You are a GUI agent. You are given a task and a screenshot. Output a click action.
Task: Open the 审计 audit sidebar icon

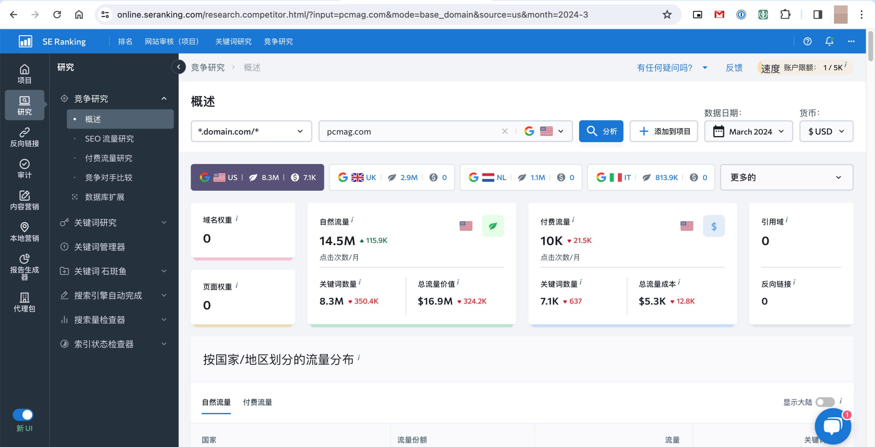tap(24, 169)
